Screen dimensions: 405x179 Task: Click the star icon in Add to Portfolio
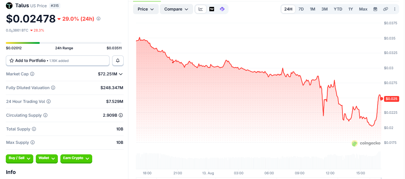pos(12,61)
